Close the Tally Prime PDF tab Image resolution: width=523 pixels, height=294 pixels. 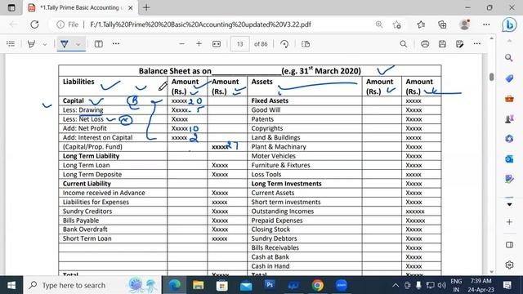click(131, 7)
